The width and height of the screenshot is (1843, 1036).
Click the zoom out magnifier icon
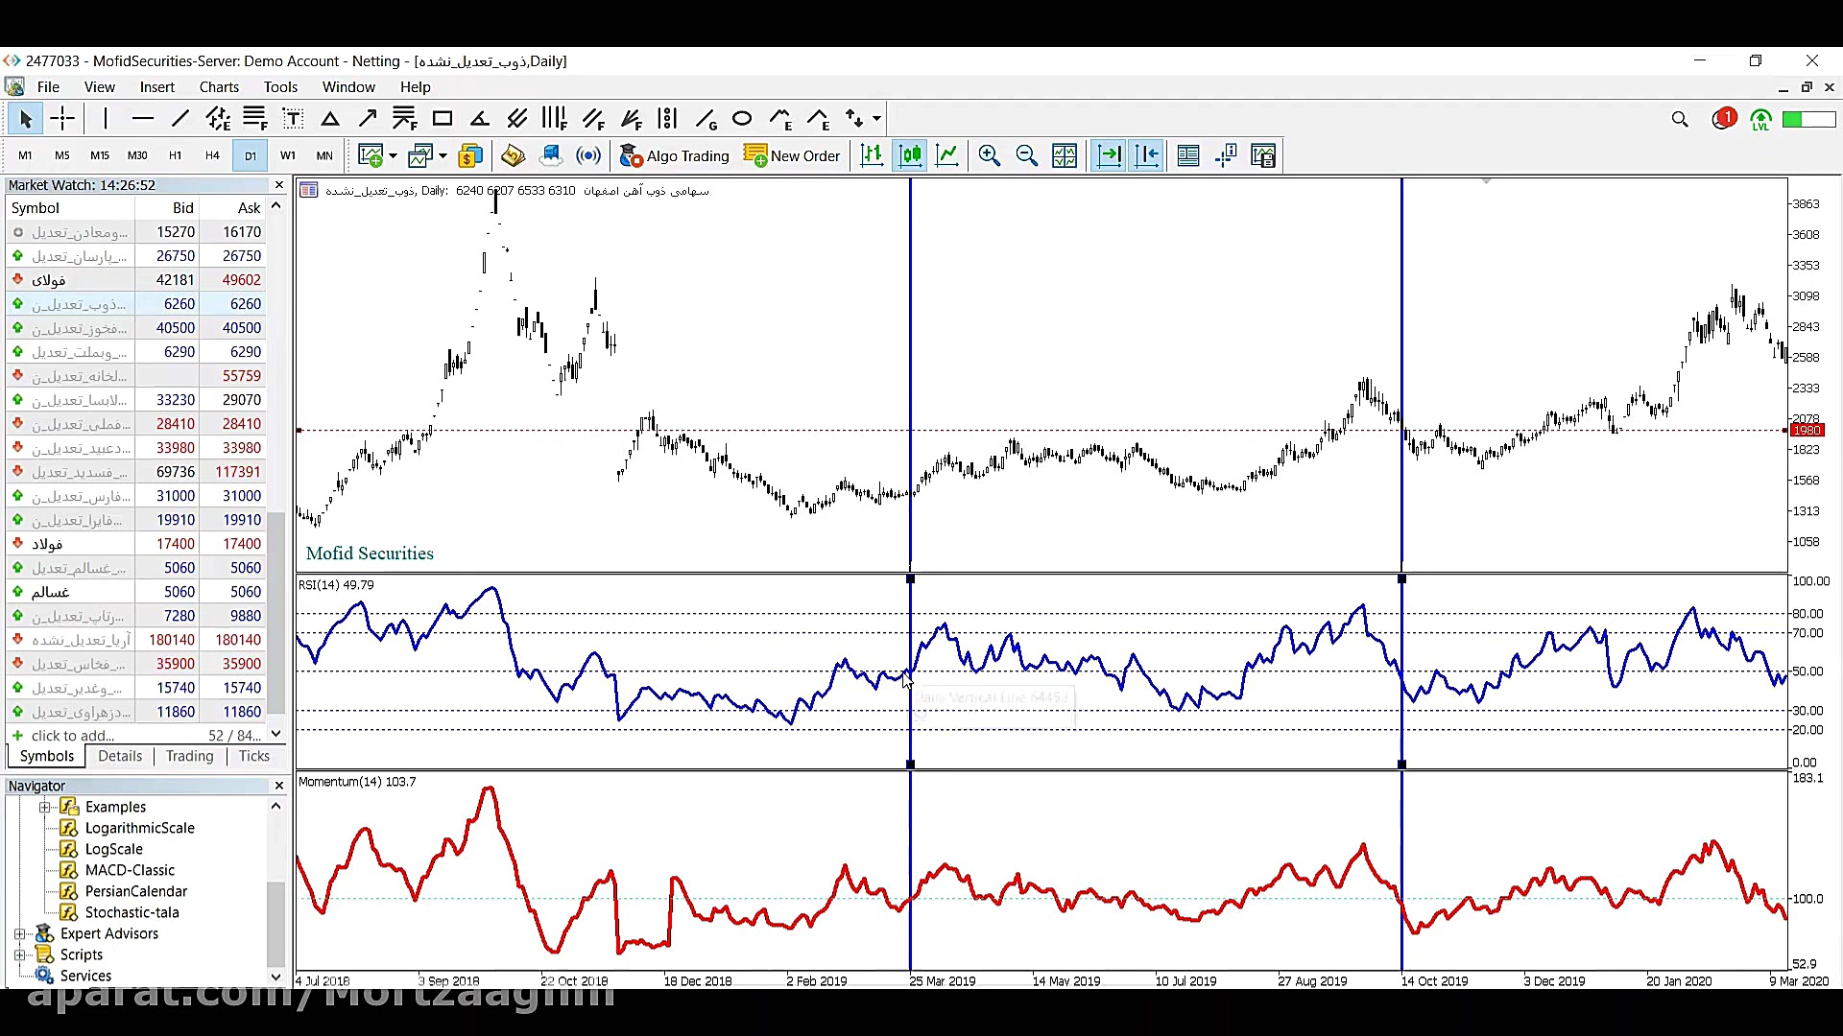coord(1026,155)
